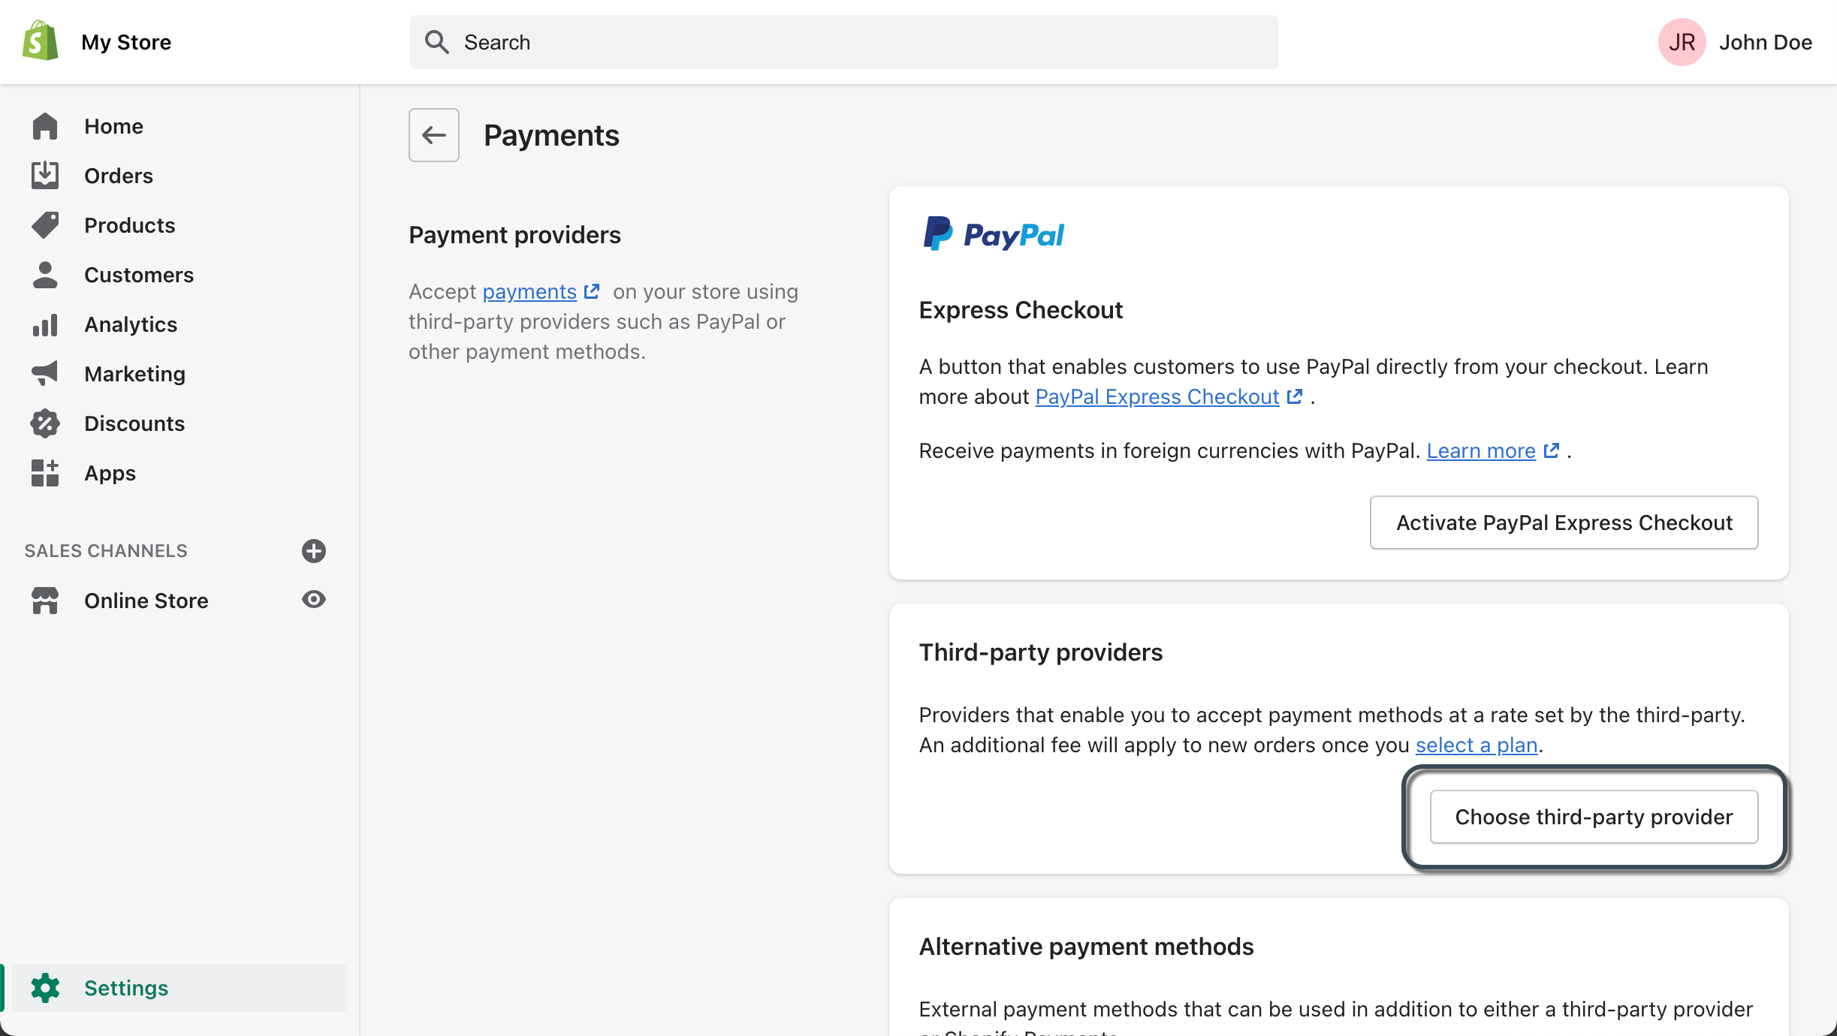Navigate to Orders section

tap(119, 176)
